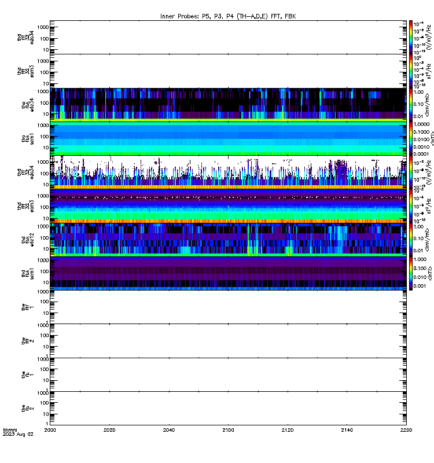434x463 pixels.
Task: Click the thd fbk edc12 spectrogram plot
Action: tap(228, 240)
